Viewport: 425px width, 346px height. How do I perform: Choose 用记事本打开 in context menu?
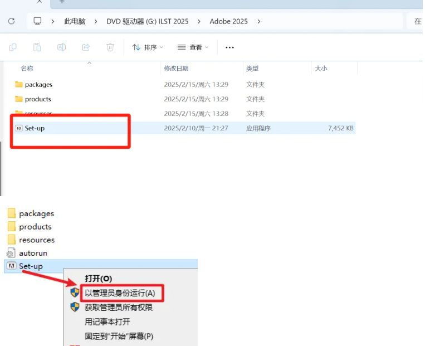coord(108,322)
